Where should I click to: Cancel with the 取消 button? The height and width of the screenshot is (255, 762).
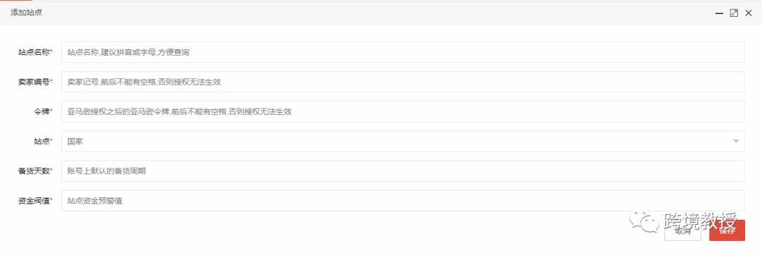click(683, 231)
